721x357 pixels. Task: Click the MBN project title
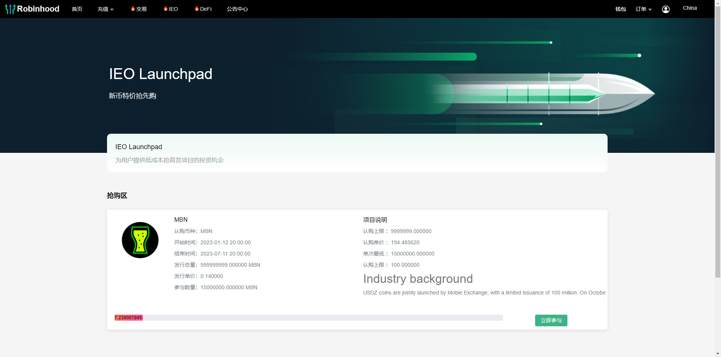pos(181,220)
